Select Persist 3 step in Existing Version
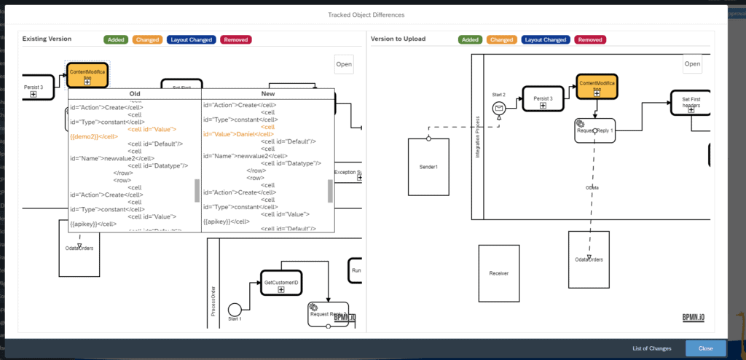 [x=38, y=87]
